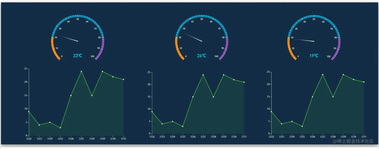Click x-axis label 7/29 below the 23℃ gauge chart

point(102,139)
